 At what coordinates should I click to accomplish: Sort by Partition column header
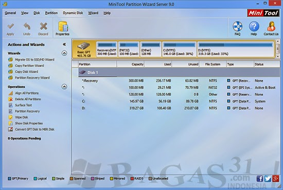click(97, 64)
